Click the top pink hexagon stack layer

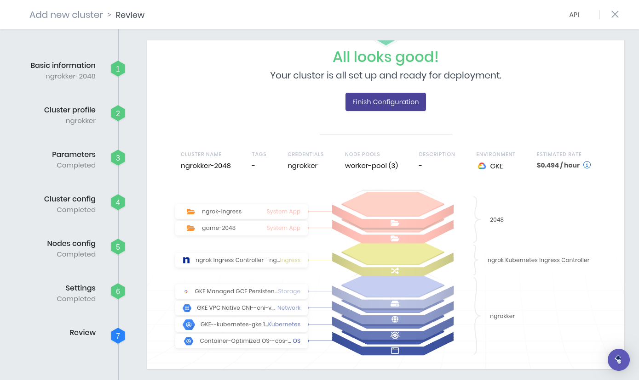click(x=393, y=204)
